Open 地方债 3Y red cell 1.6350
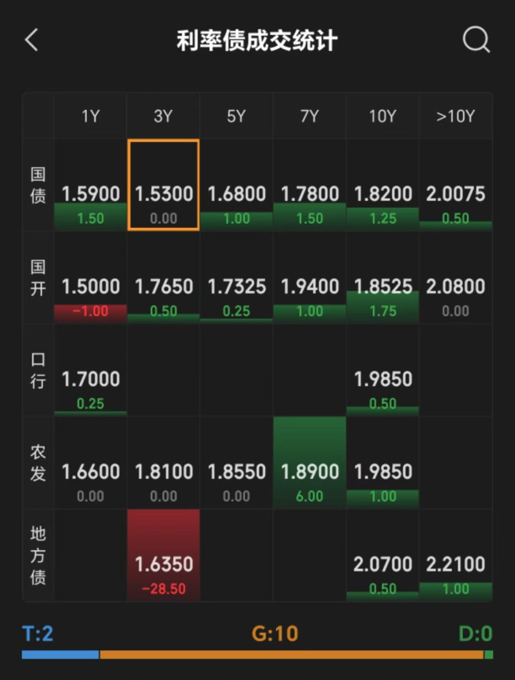515x680 pixels. (x=164, y=555)
